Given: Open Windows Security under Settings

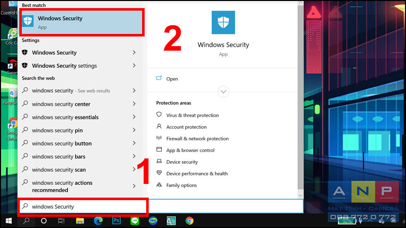Looking at the screenshot, I should [x=54, y=53].
